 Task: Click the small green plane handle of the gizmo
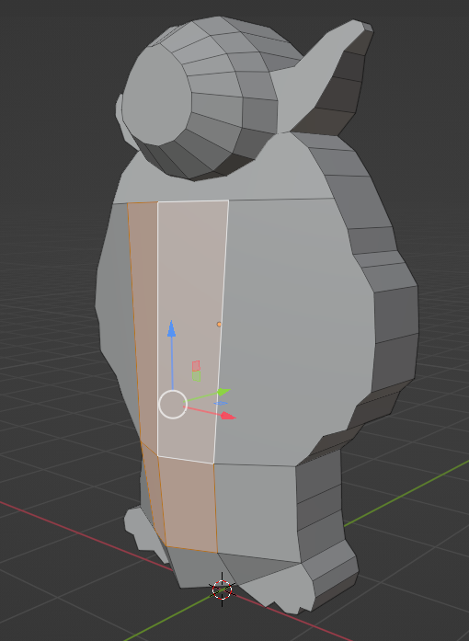tap(196, 376)
